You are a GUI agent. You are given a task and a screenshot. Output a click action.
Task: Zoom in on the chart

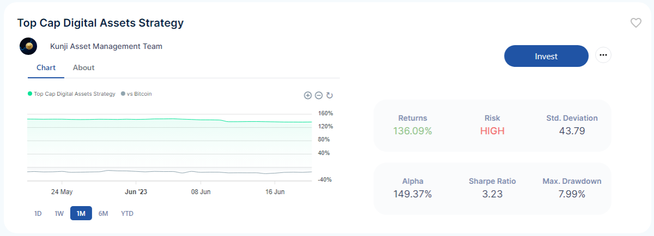pos(307,96)
